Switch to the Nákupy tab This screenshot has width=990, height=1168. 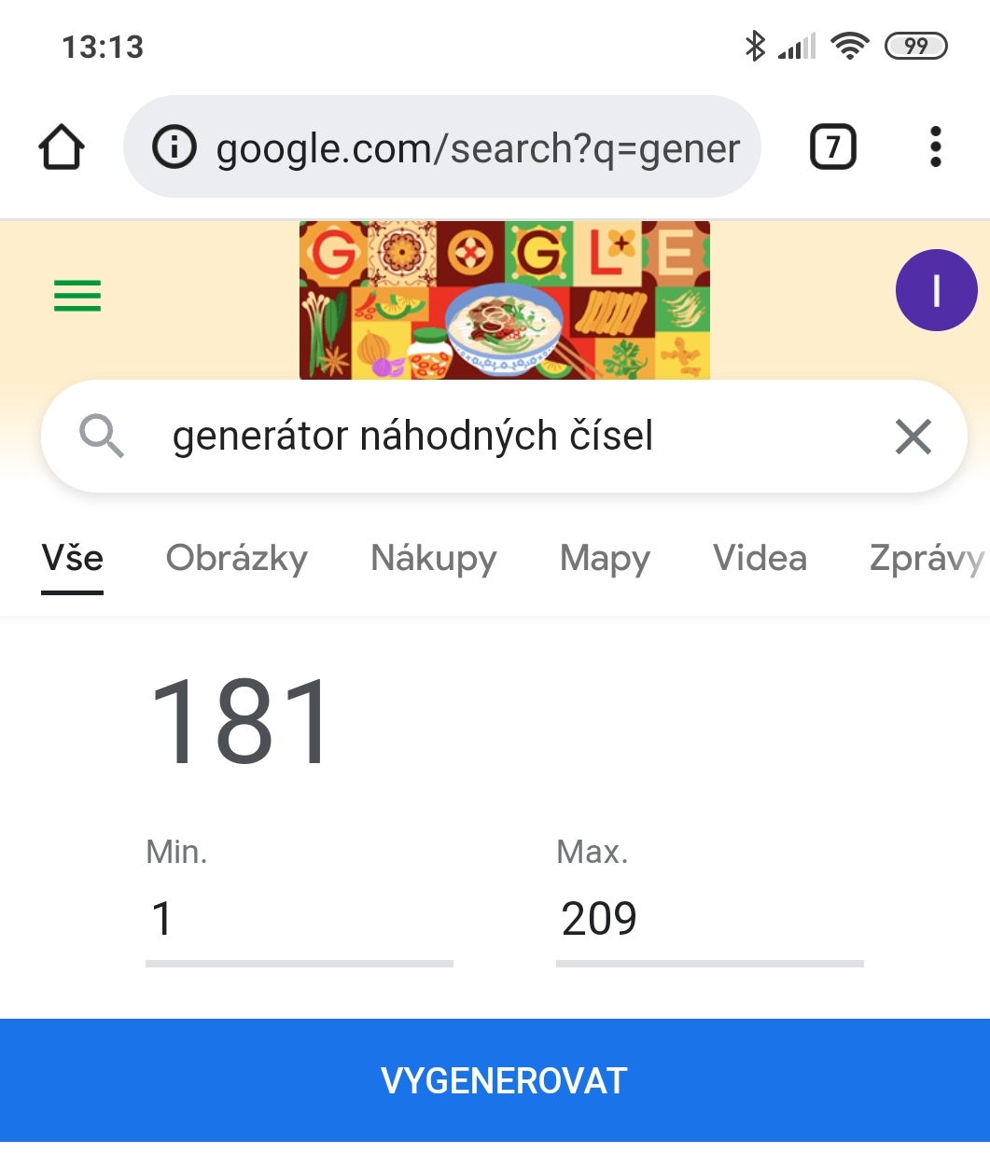434,558
